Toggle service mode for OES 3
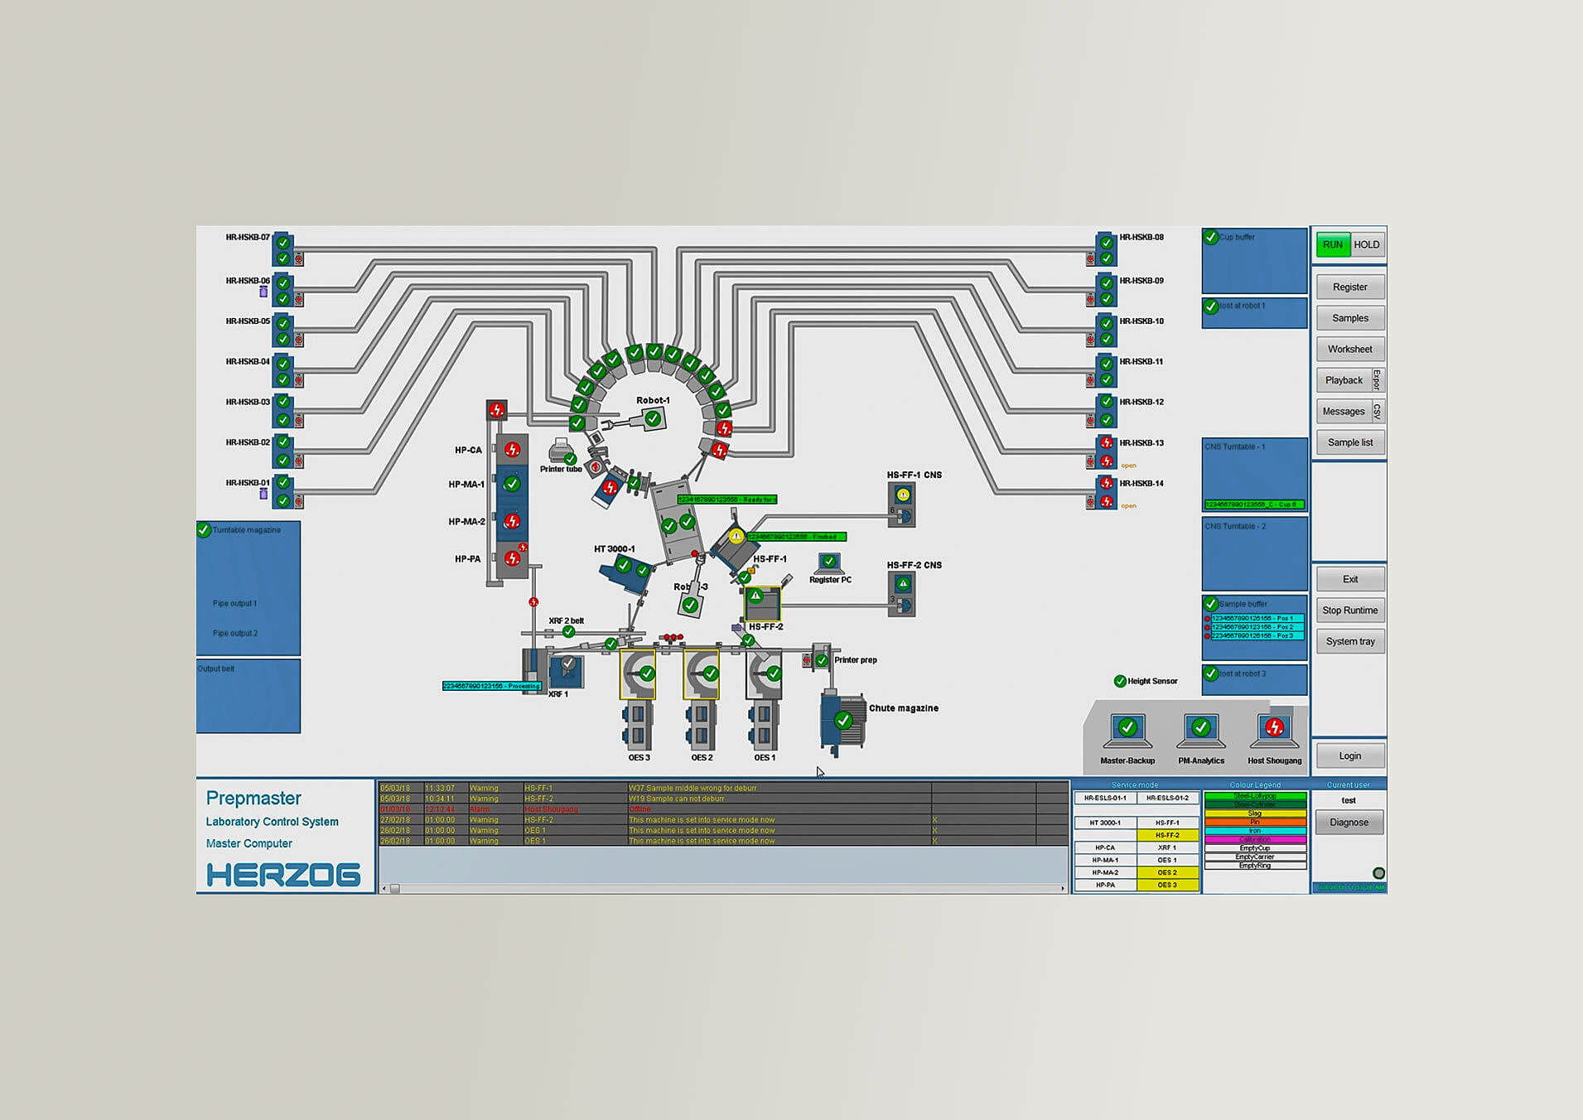Image resolution: width=1583 pixels, height=1120 pixels. (x=1167, y=885)
